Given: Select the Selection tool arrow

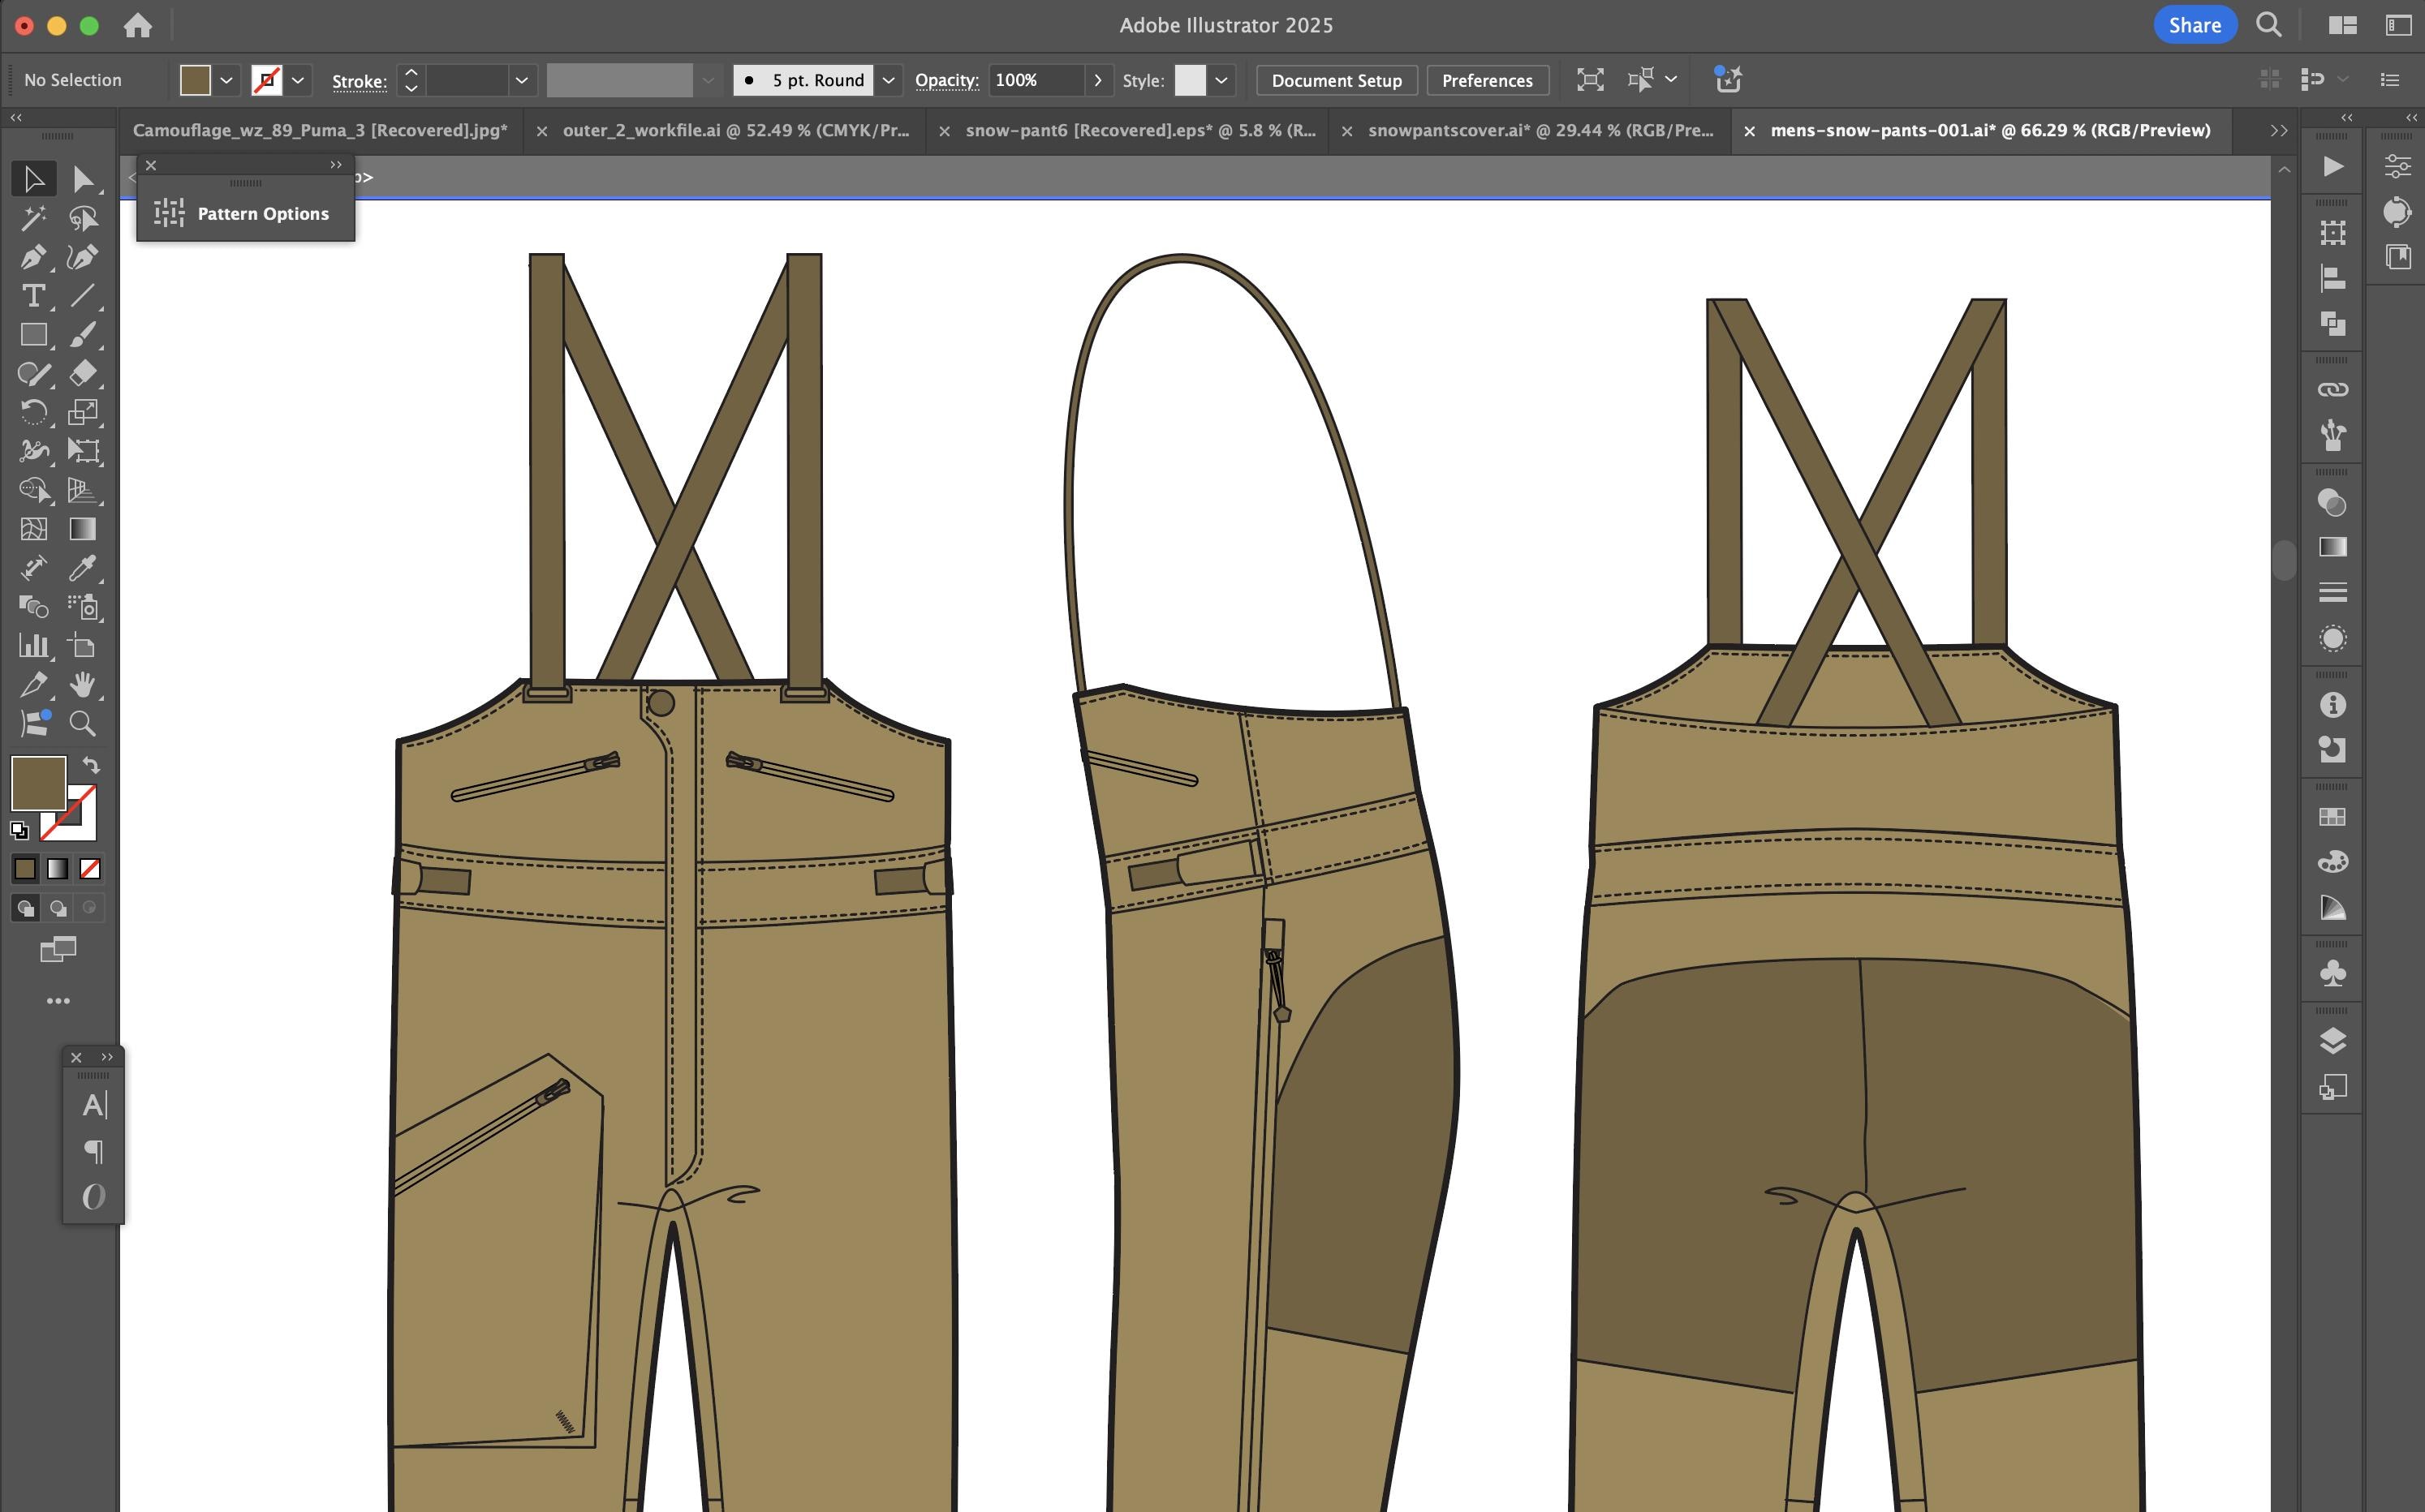Looking at the screenshot, I should point(33,179).
